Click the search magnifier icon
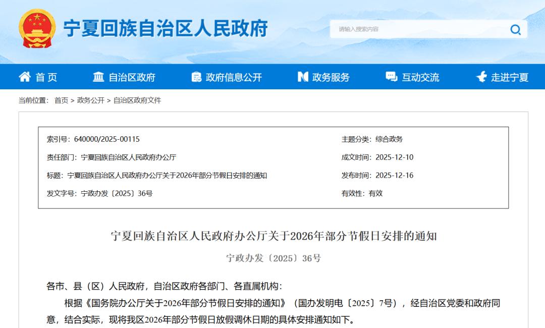Viewport: 545px width, 328px height. [x=515, y=29]
